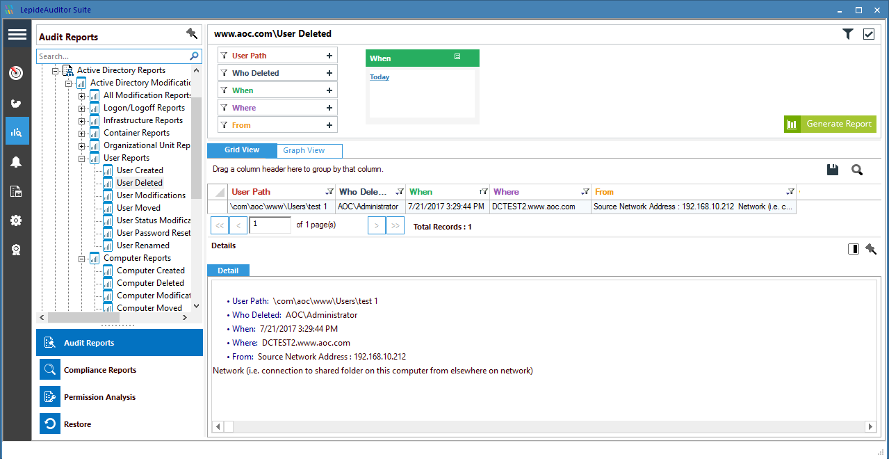Click the Generate Report button
This screenshot has height=459, width=889.
click(x=830, y=124)
